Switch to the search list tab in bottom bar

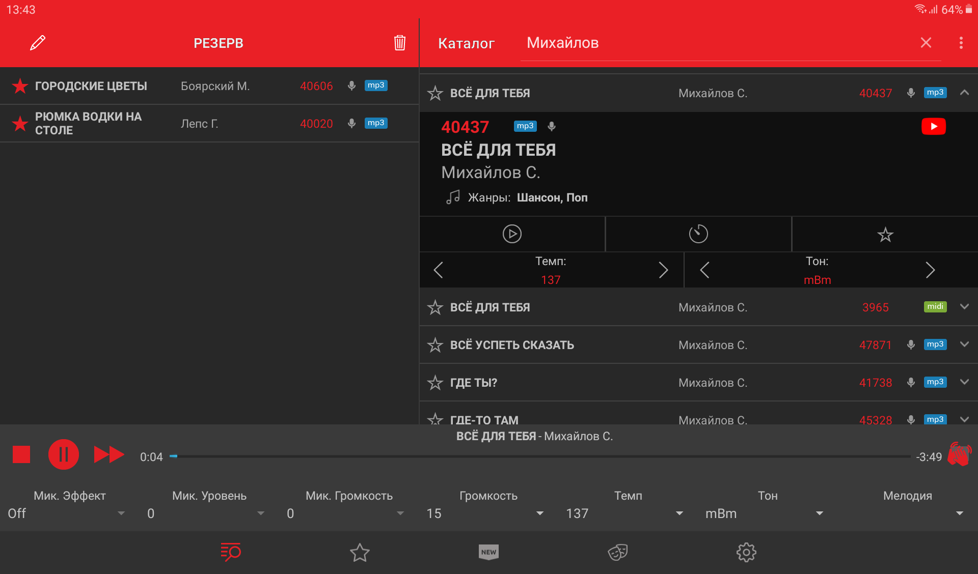pos(231,552)
